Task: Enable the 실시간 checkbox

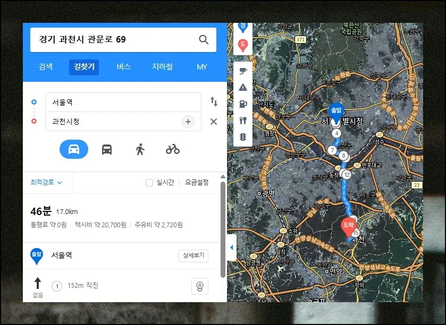Action: pyautogui.click(x=149, y=183)
